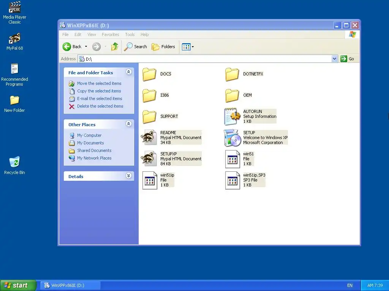Select the SETUP Windows XP installer icon
The image size is (389, 291).
232,138
